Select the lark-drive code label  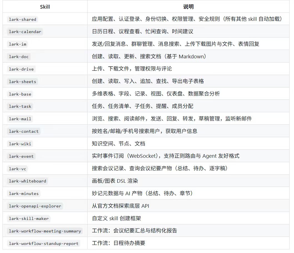click(x=21, y=69)
